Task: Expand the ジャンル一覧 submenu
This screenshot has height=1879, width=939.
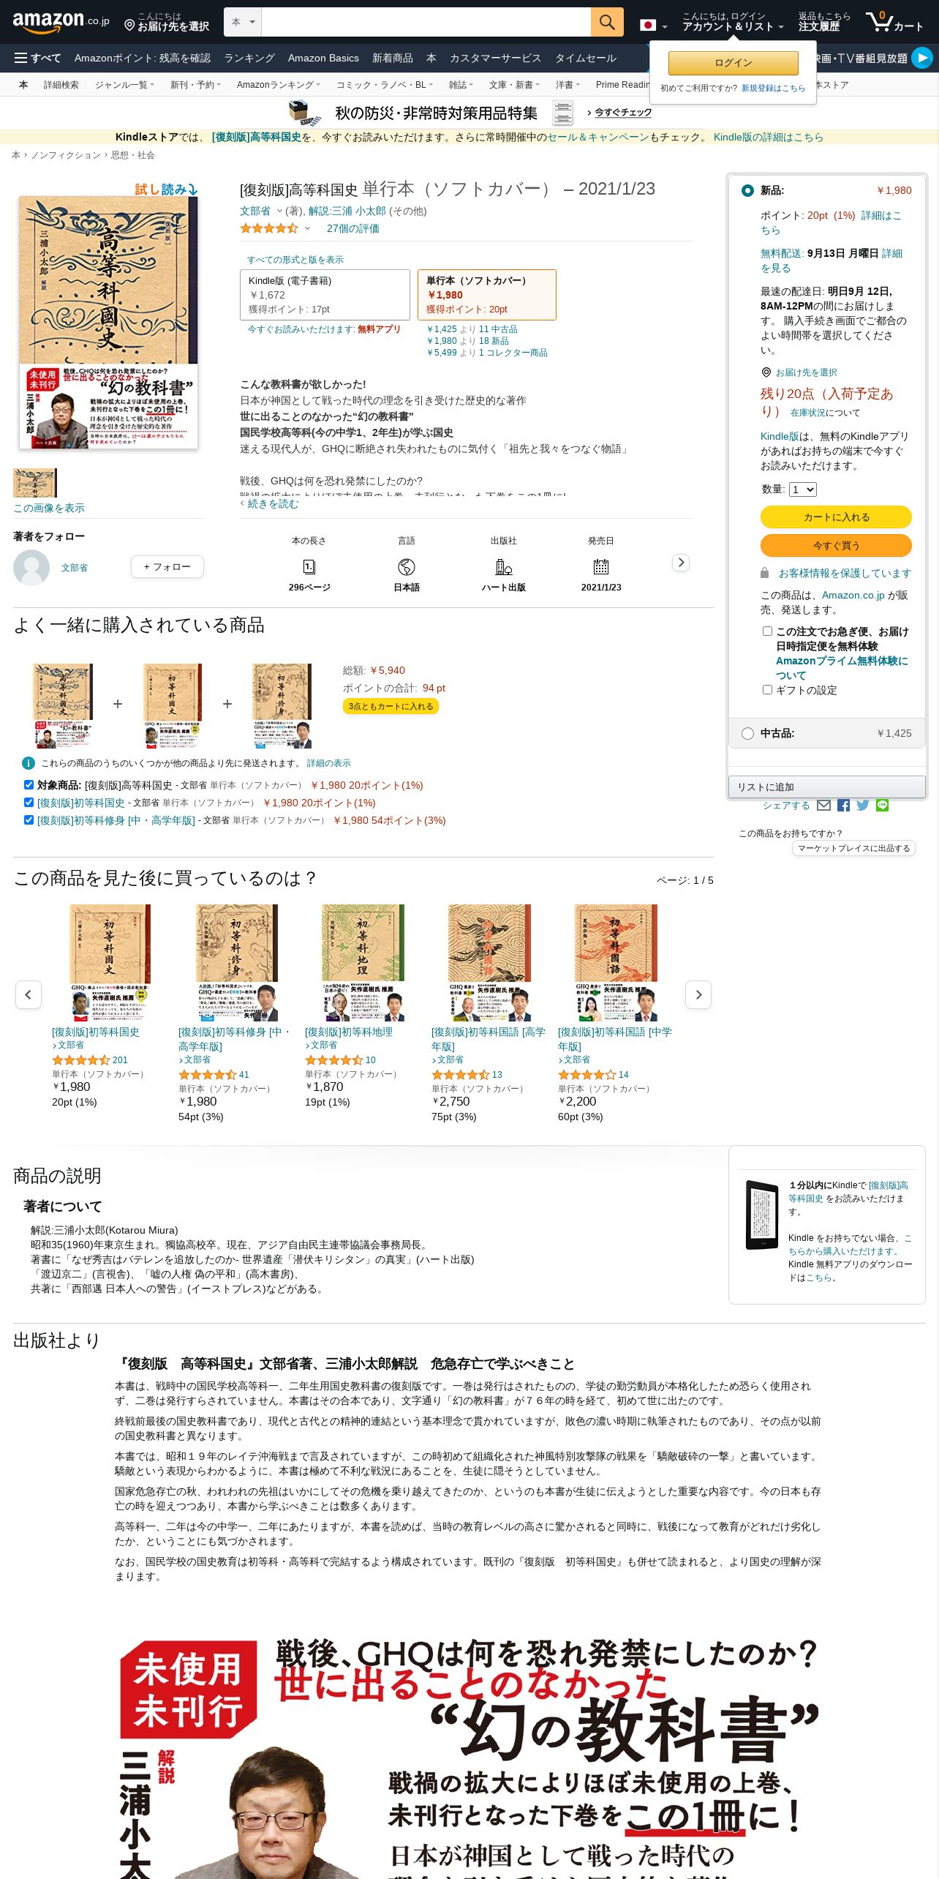Action: click(x=124, y=85)
